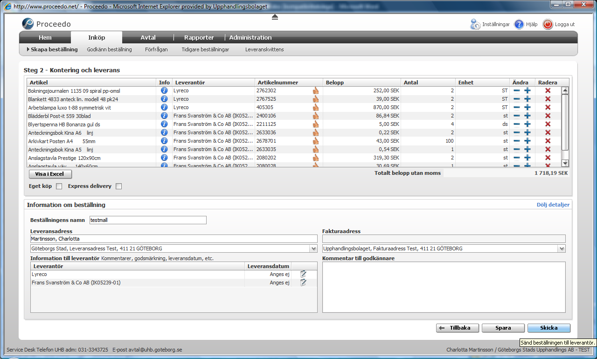Delete Arbetslampa luxo t-88 row

548,107
